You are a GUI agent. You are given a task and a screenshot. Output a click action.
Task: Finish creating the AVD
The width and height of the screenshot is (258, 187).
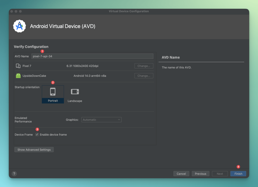238,174
